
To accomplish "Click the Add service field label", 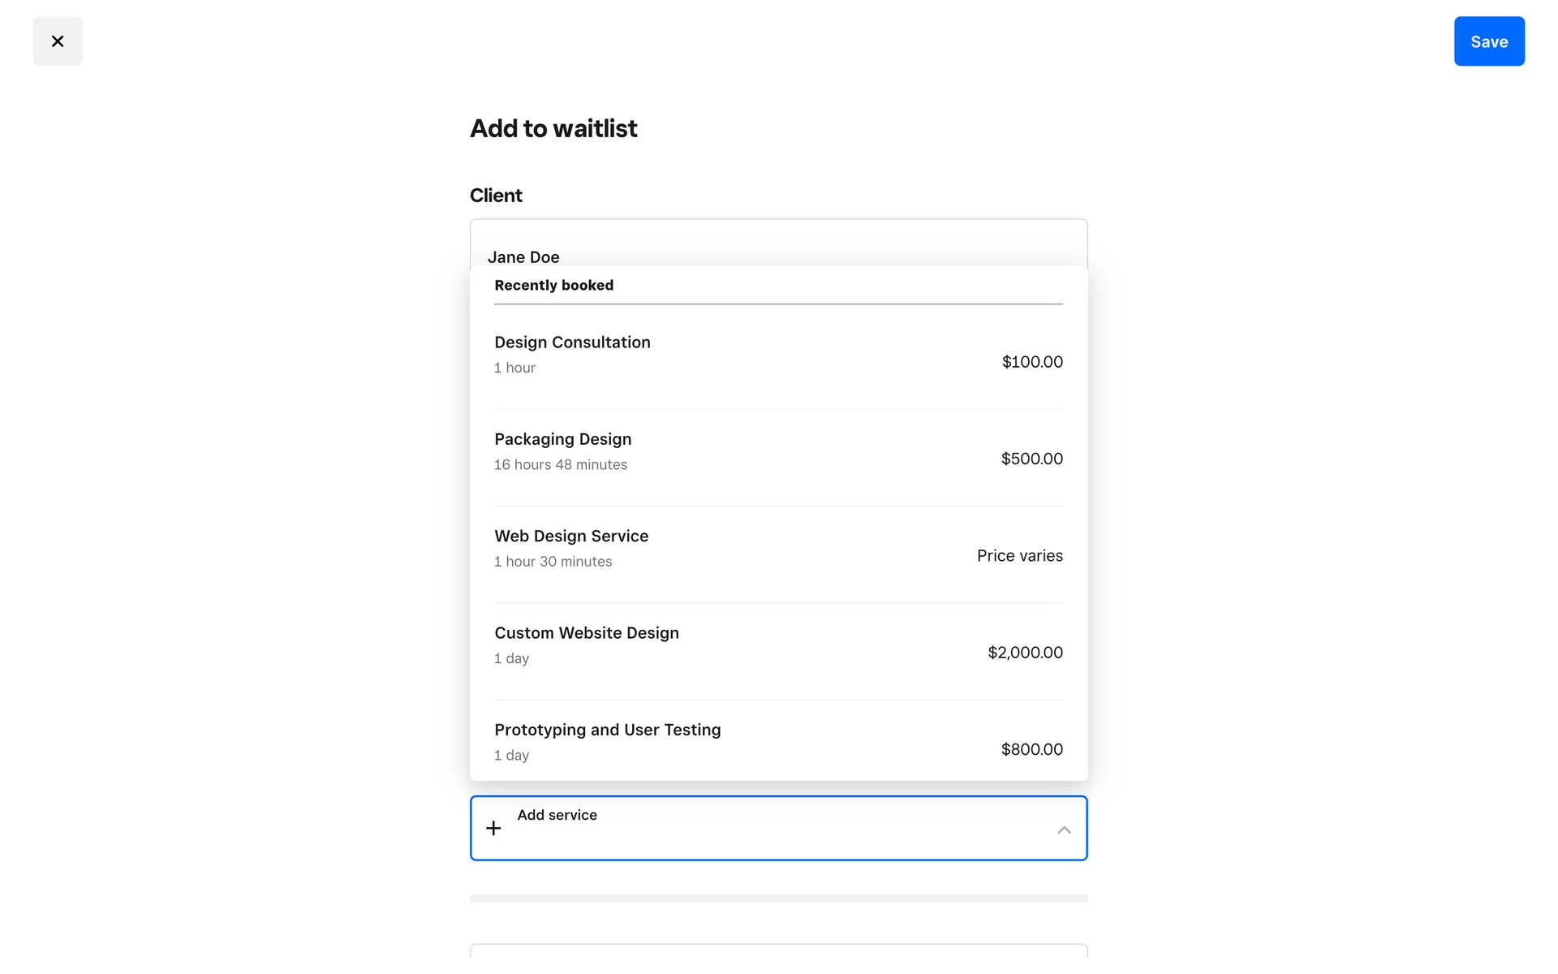I will [x=557, y=815].
